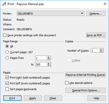
Task: Close the Print dialog with the X
Action: 105,4
